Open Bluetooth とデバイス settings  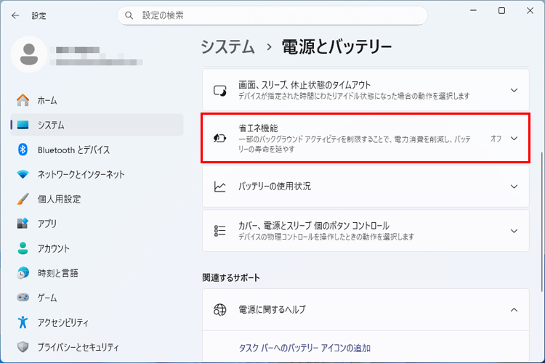[73, 150]
